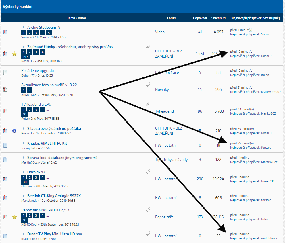285x243 pixels.
Task: Click the gold star icon on Repozitář XBMC-KODI row
Action: pyautogui.click(x=14, y=217)
